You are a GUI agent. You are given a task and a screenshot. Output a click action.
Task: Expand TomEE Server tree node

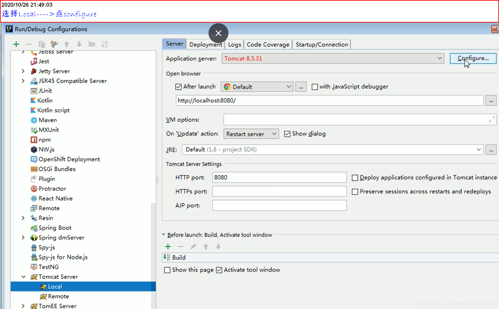[x=23, y=306]
